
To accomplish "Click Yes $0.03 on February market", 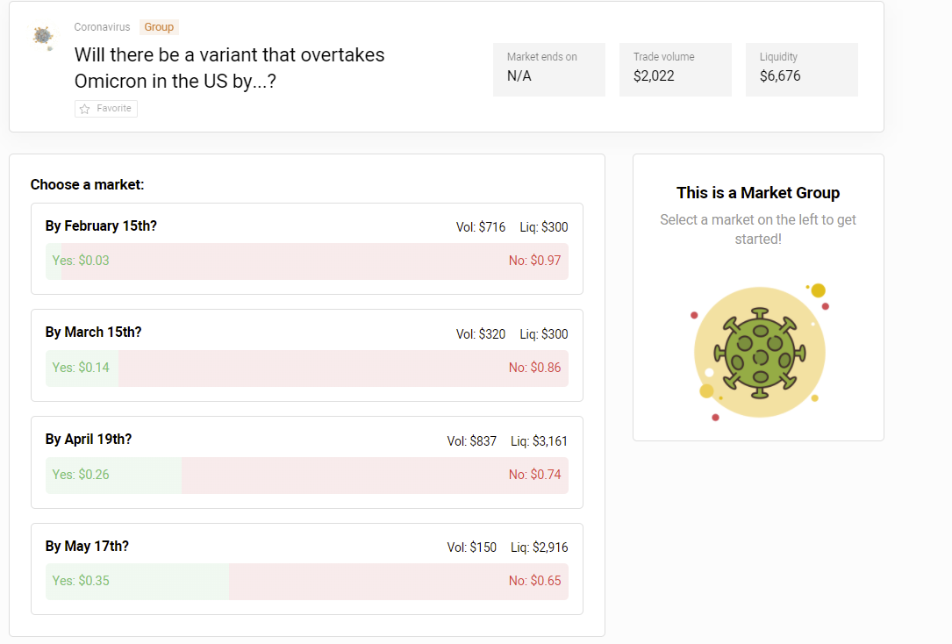I will point(81,261).
